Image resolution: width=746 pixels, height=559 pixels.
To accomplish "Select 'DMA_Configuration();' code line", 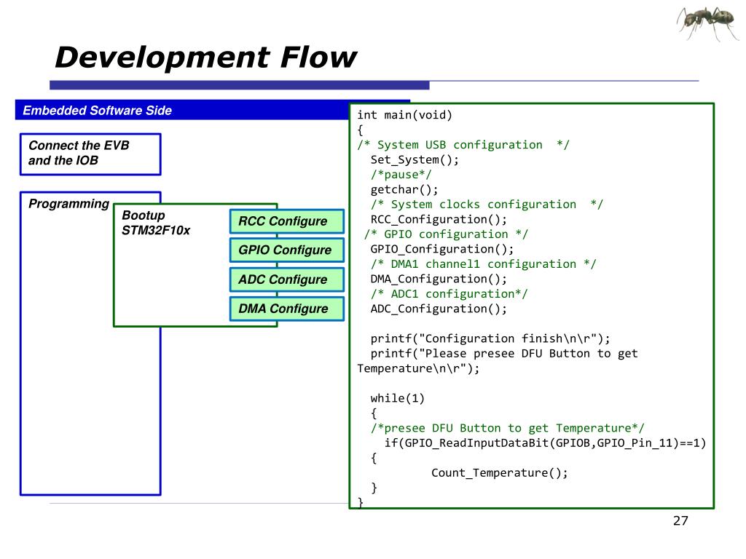I will [x=439, y=279].
